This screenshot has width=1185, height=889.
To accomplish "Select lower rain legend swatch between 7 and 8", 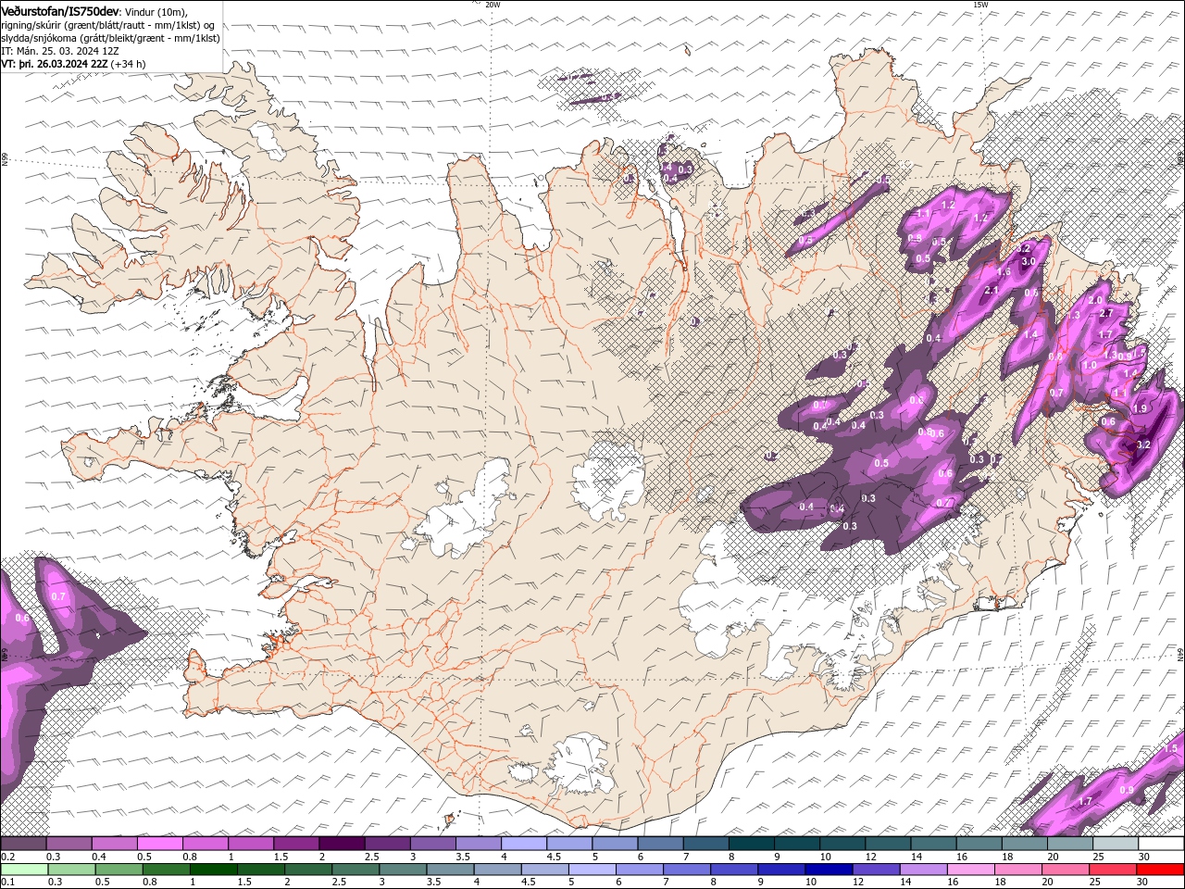I will click(687, 870).
